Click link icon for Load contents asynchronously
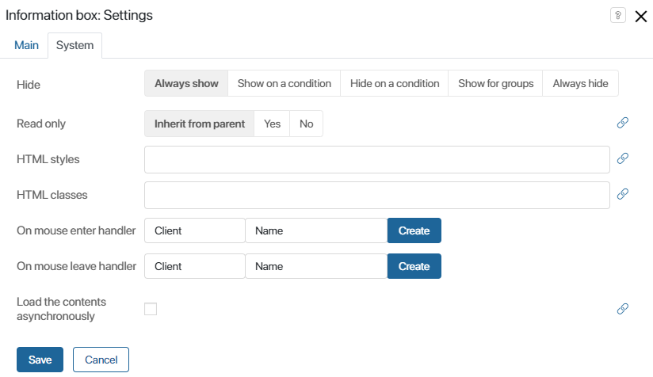Image resolution: width=653 pixels, height=377 pixels. pos(622,309)
